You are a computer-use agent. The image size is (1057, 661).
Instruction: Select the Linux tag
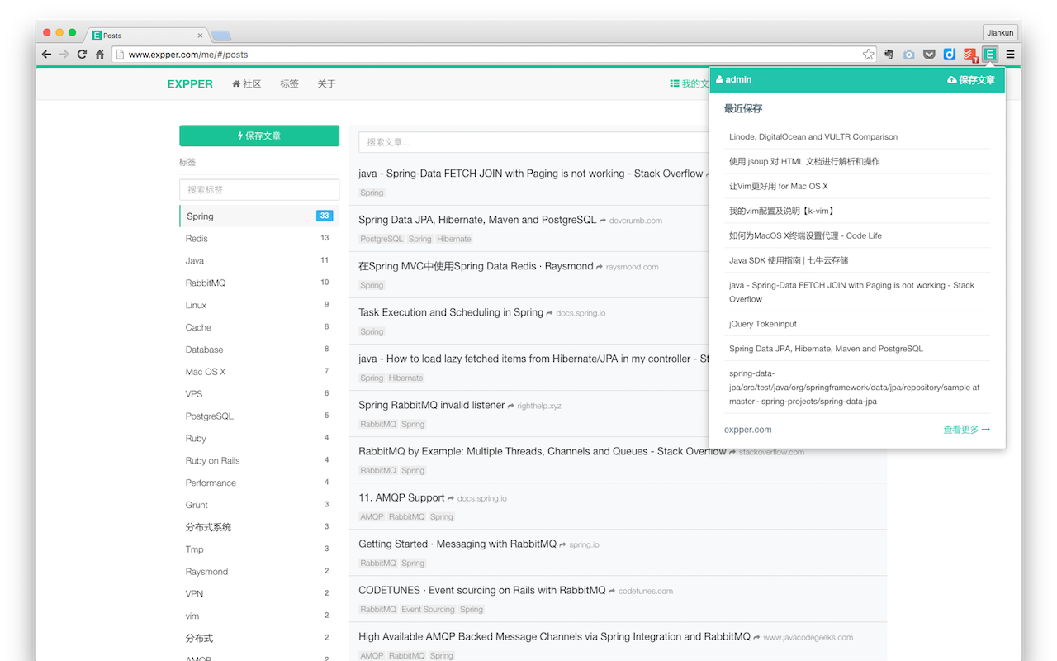pyautogui.click(x=259, y=305)
